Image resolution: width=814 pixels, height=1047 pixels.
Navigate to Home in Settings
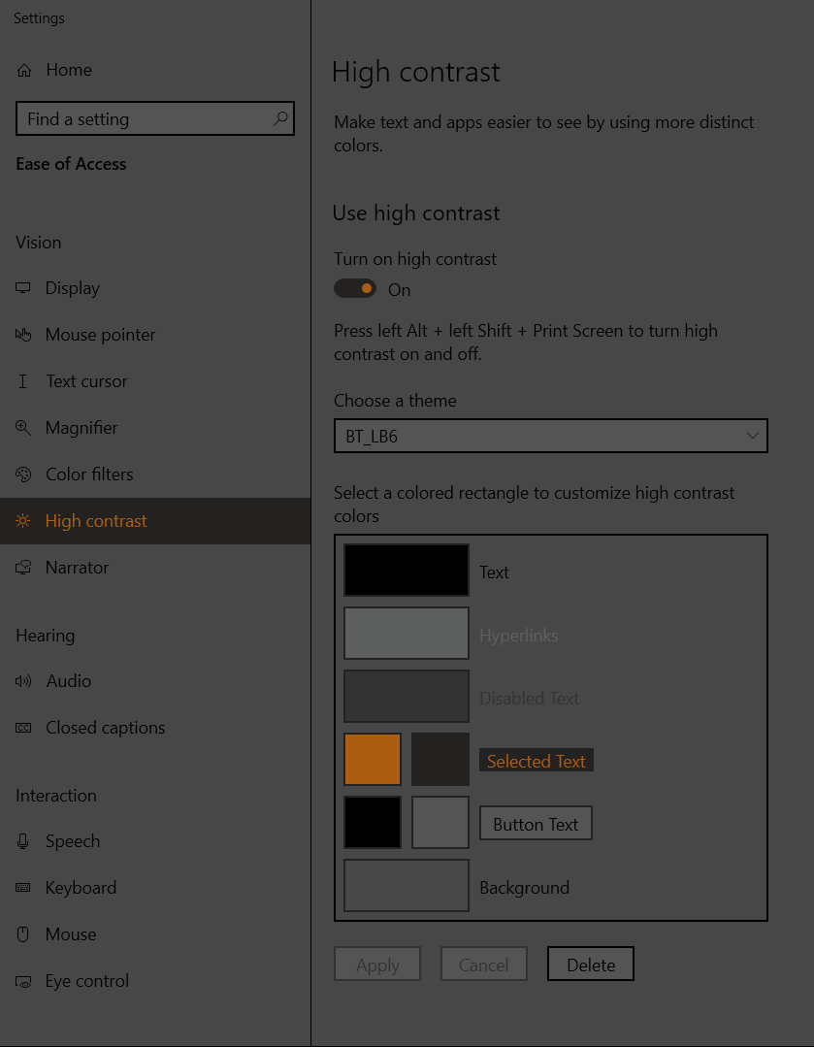[x=68, y=70]
